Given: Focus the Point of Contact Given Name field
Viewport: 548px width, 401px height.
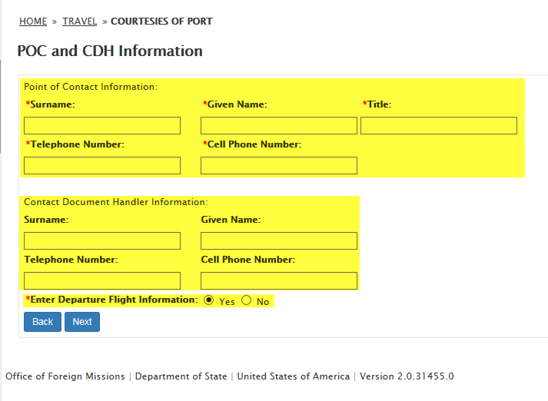Looking at the screenshot, I should (x=279, y=126).
